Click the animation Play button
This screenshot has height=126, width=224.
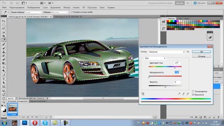point(32,117)
